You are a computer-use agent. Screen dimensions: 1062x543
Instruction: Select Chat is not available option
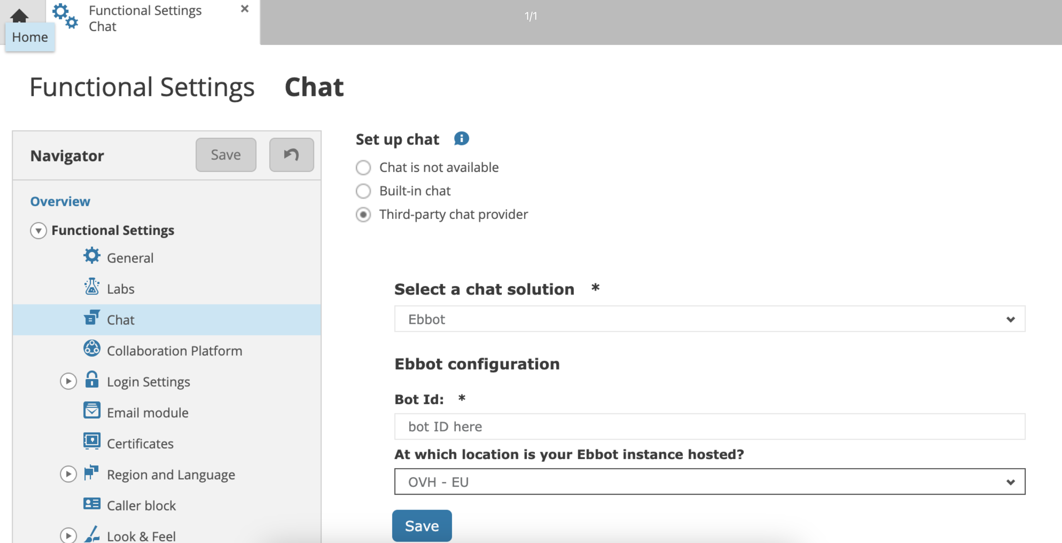click(x=363, y=168)
